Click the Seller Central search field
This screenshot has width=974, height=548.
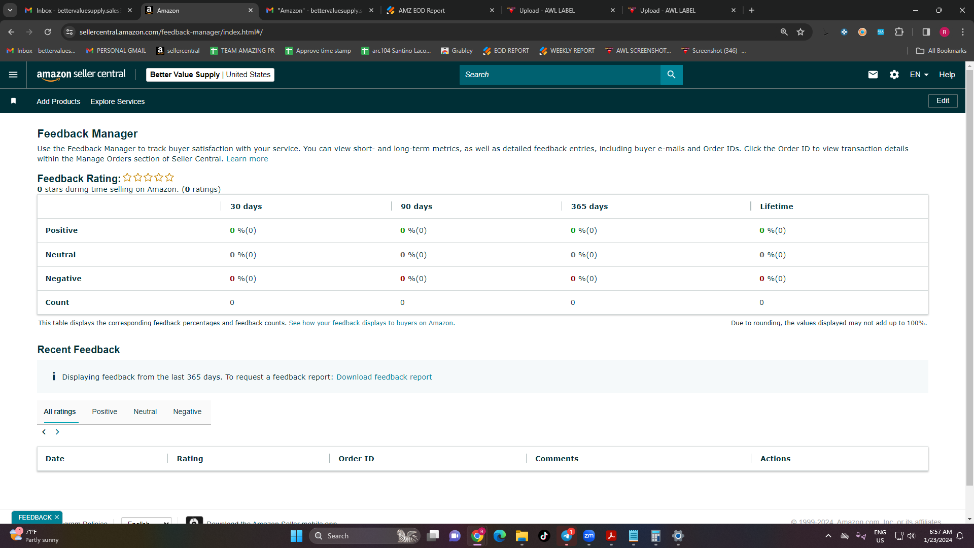[x=560, y=75]
